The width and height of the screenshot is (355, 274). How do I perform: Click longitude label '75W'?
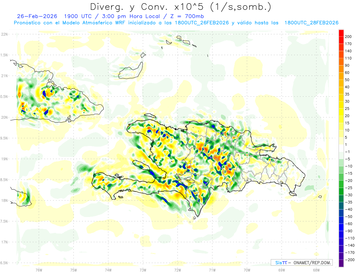[73, 270]
